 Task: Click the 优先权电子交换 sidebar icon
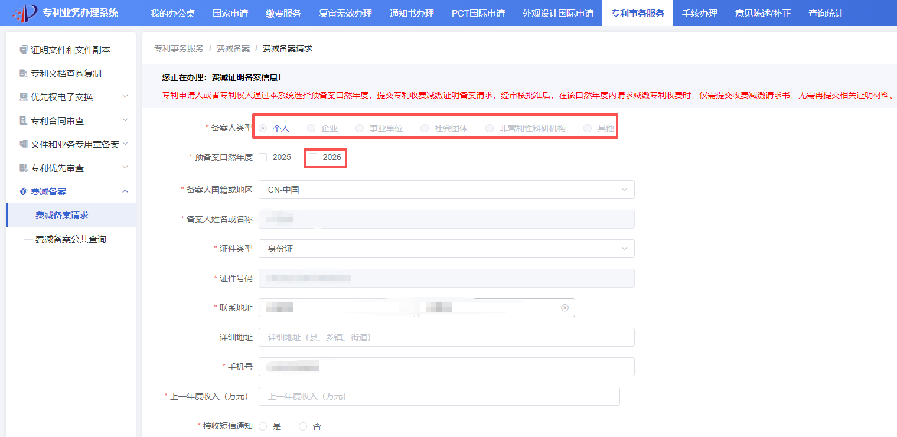(x=23, y=97)
